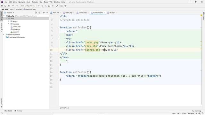Click the inspections profile icon in status bar

[x=199, y=113]
